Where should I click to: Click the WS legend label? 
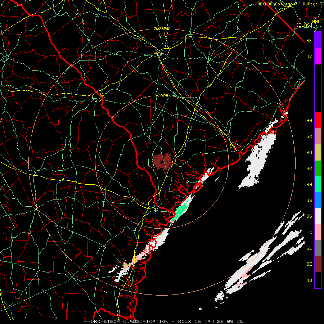(x=309, y=200)
